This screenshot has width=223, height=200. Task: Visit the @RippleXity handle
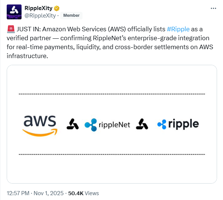tap(40, 16)
